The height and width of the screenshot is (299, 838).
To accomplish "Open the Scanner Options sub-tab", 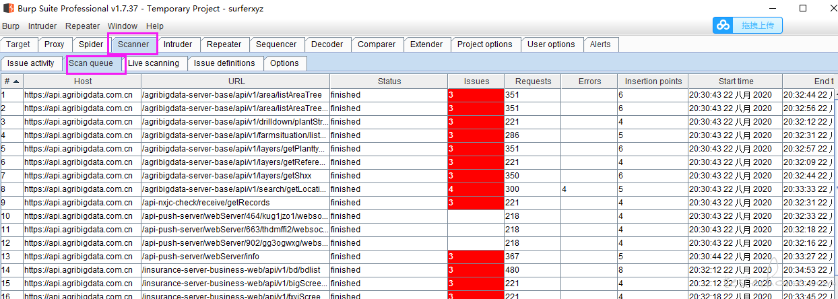I will pyautogui.click(x=284, y=63).
